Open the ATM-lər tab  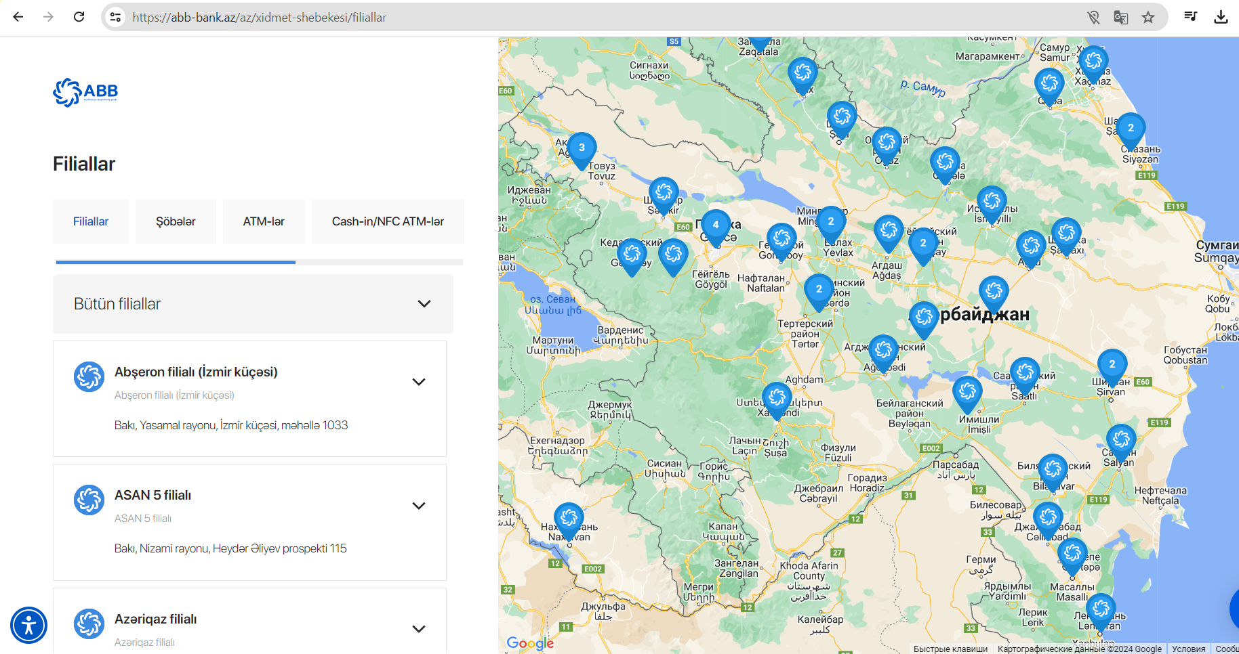tap(264, 221)
